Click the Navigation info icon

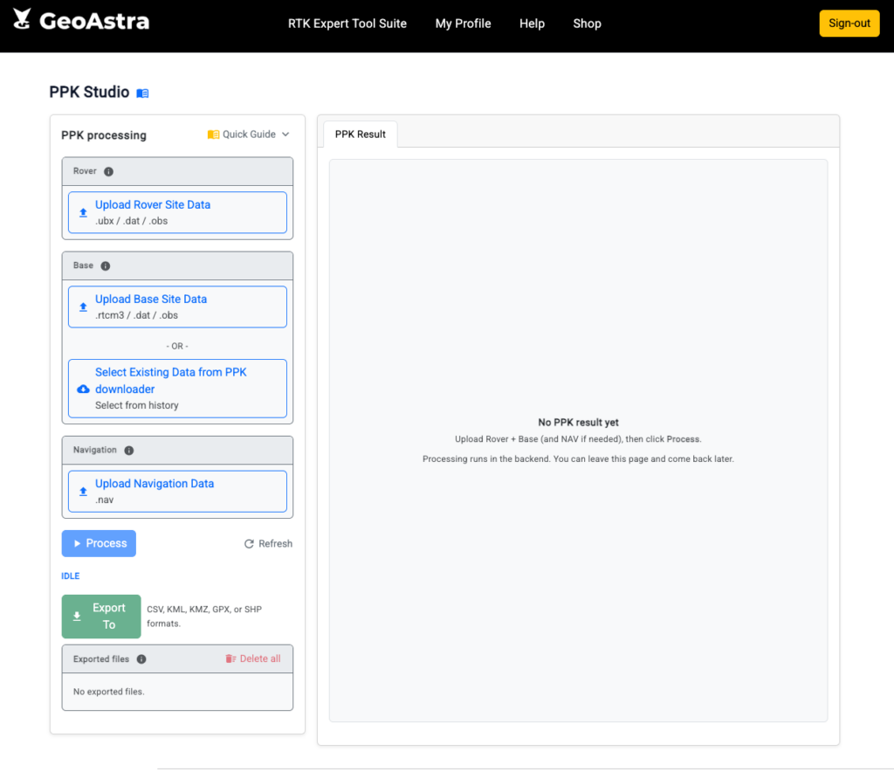[x=129, y=451]
